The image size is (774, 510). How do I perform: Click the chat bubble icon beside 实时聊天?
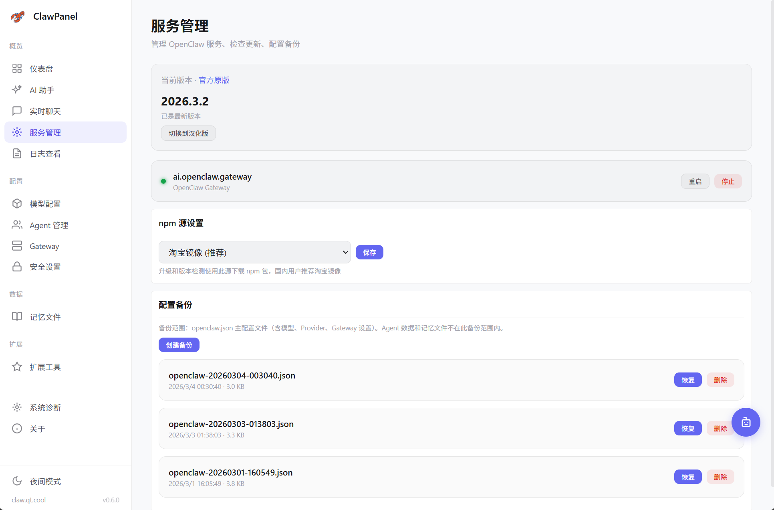(17, 111)
